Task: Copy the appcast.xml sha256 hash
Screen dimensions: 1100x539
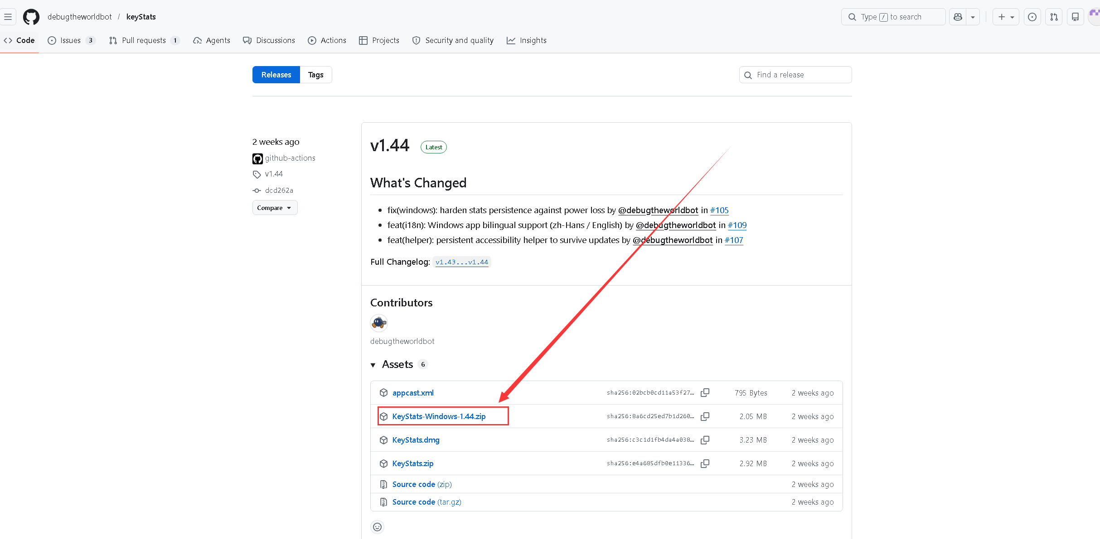Action: coord(705,393)
